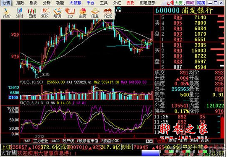Click sell level 1 price 892
227x157 pixels.
coord(177,39)
